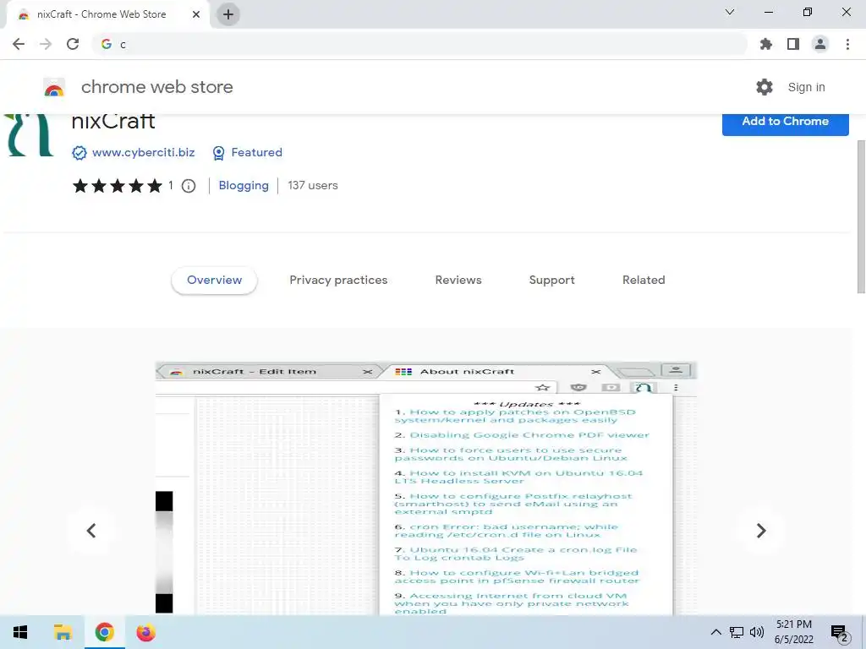Switch to Privacy practices tab

(338, 281)
